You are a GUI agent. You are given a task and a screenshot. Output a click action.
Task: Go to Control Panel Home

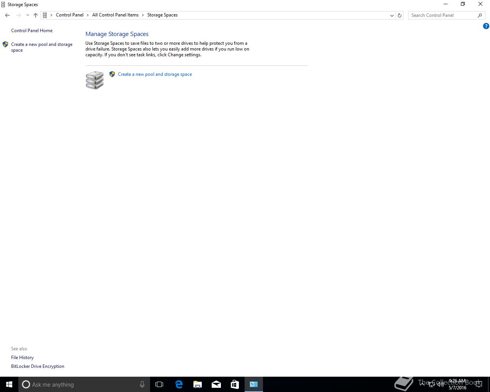[32, 31]
